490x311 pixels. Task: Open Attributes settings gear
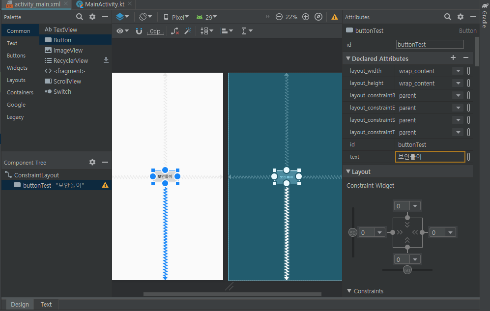click(461, 17)
